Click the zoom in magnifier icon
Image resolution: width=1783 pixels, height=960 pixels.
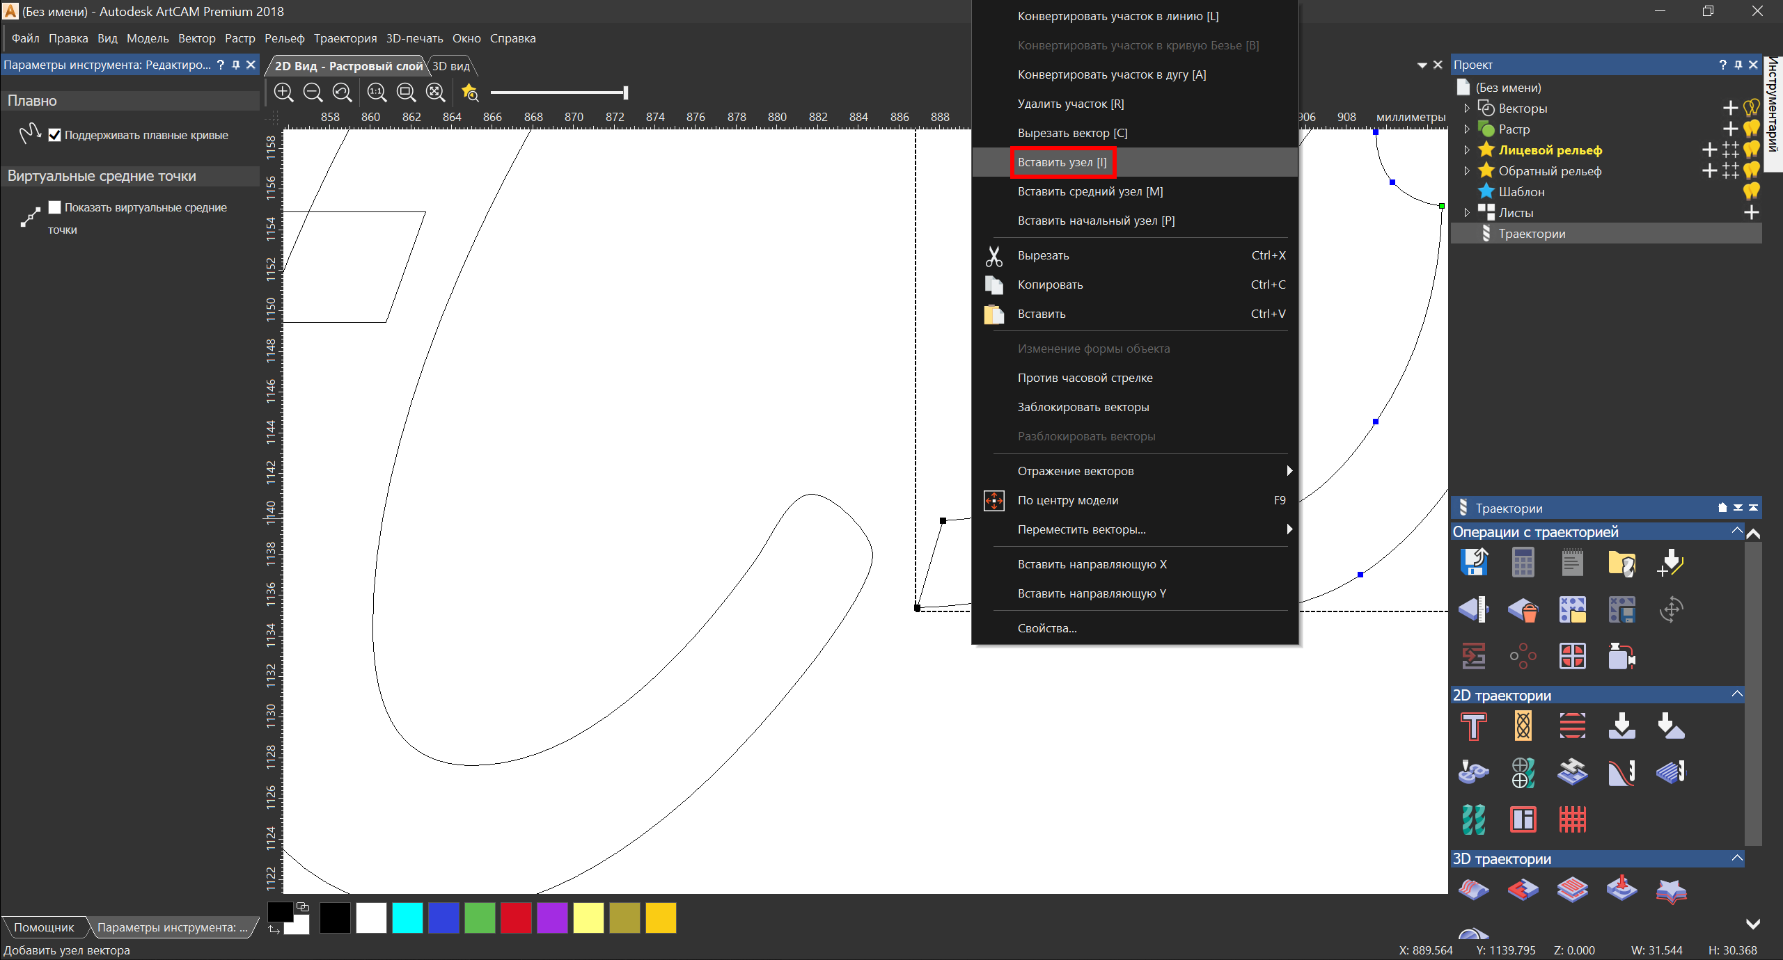(x=283, y=92)
